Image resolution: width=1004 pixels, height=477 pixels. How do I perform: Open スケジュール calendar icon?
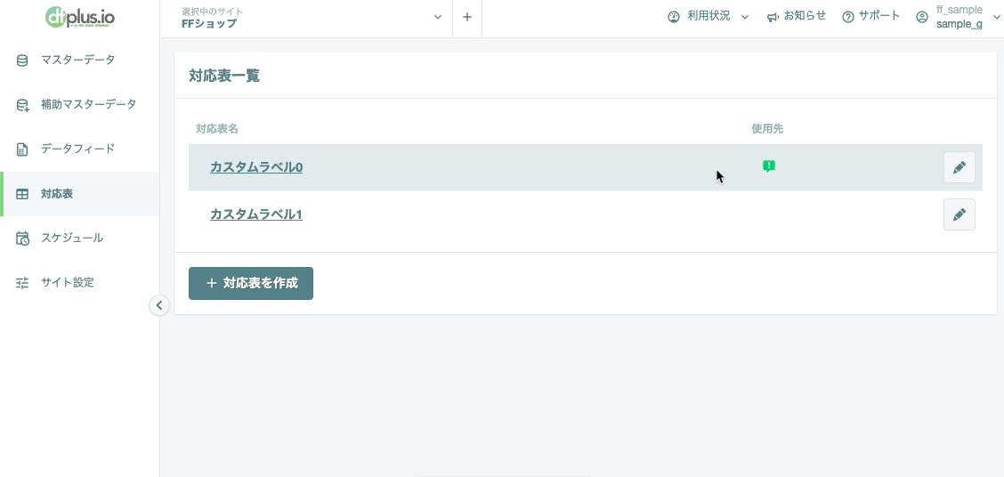22,238
